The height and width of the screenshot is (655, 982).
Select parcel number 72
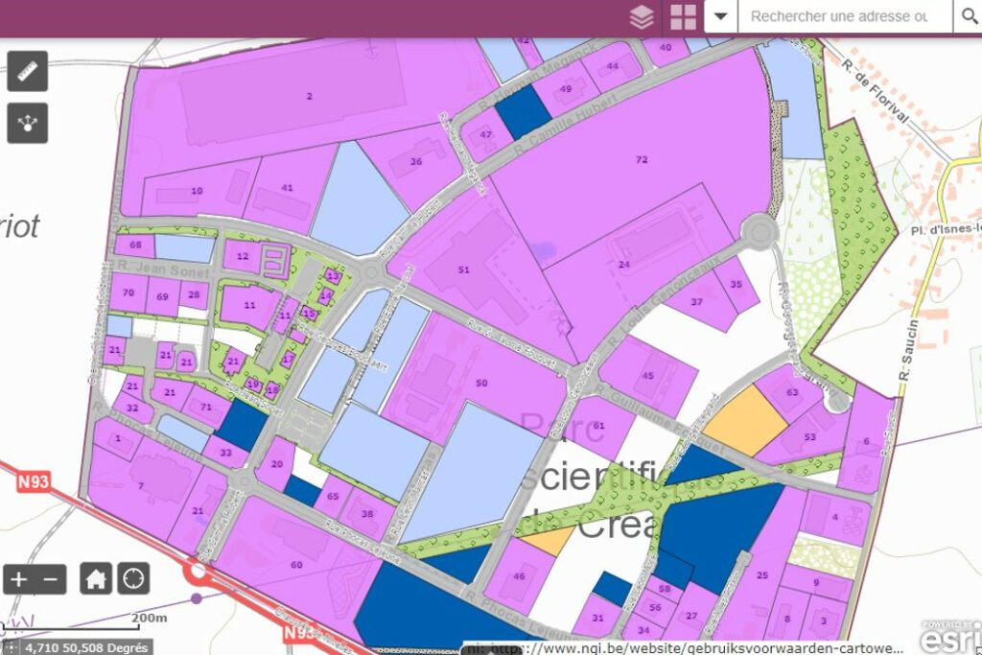coord(642,160)
